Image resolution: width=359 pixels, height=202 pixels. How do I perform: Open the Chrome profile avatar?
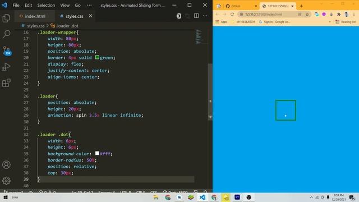click(x=346, y=14)
